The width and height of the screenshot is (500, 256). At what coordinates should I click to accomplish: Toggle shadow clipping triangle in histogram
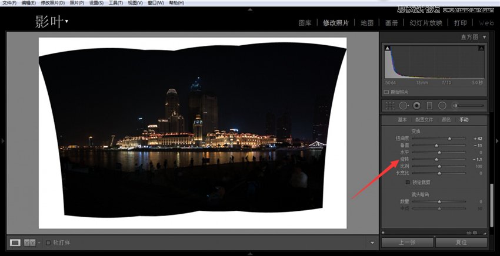387,49
